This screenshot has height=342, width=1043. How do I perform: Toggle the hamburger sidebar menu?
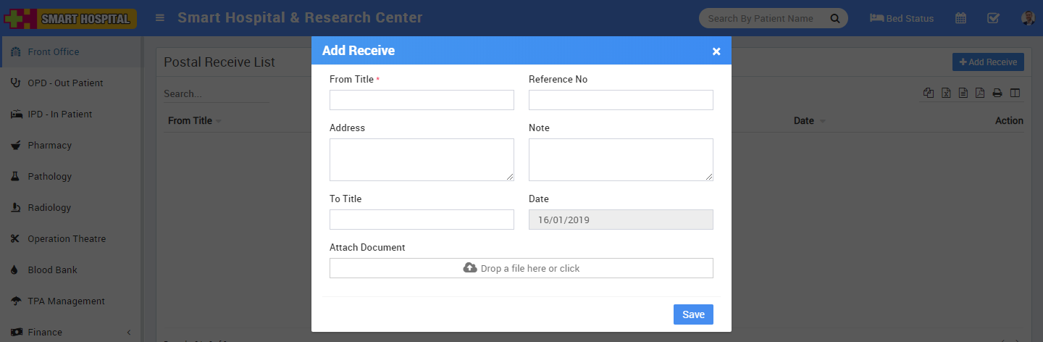[x=160, y=18]
